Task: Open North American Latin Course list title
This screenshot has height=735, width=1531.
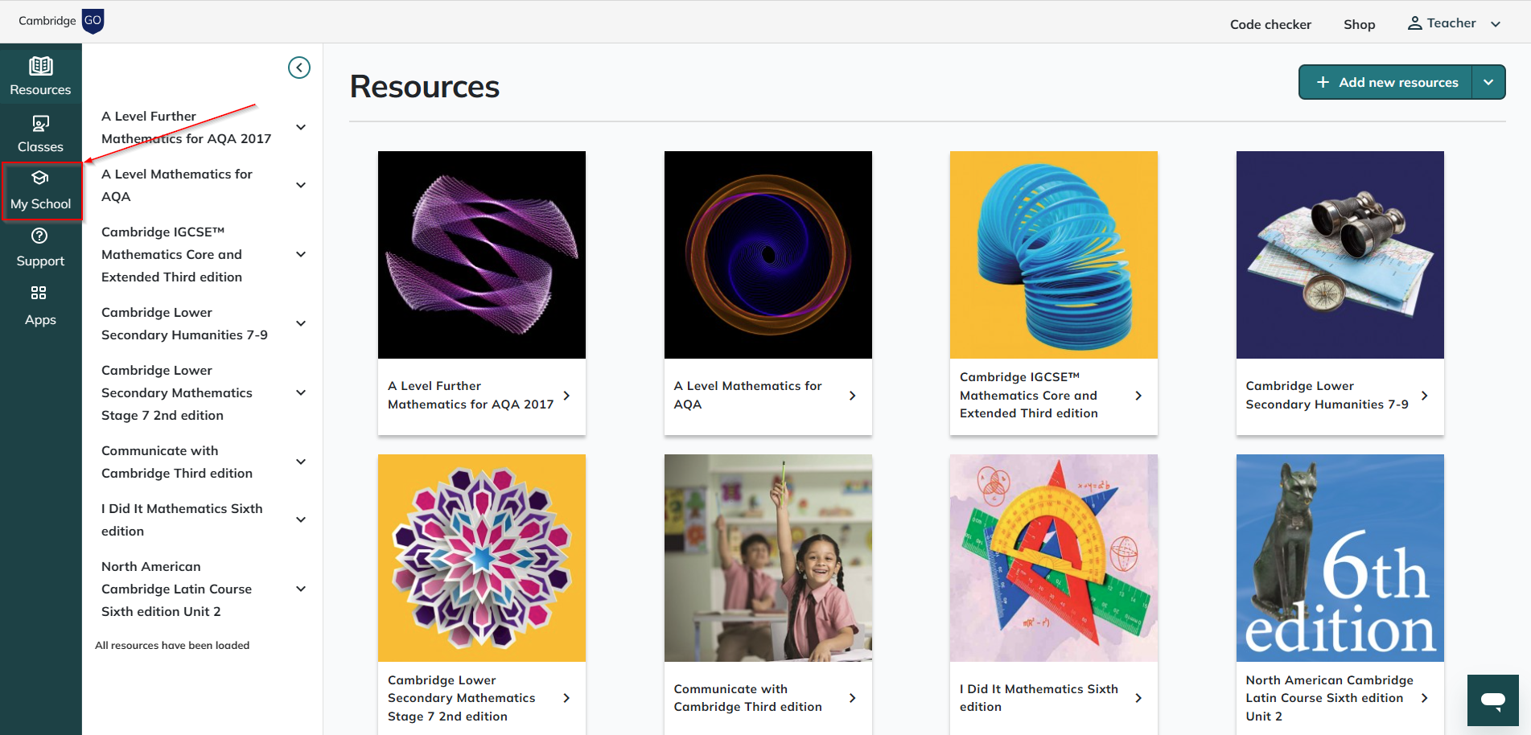Action: tap(177, 589)
